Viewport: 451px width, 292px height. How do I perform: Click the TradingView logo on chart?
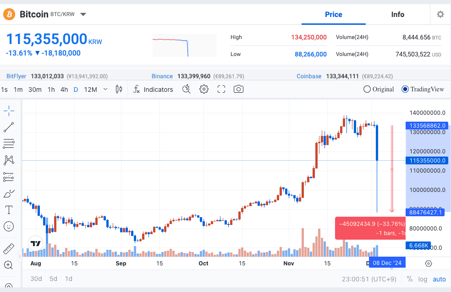tap(36, 244)
